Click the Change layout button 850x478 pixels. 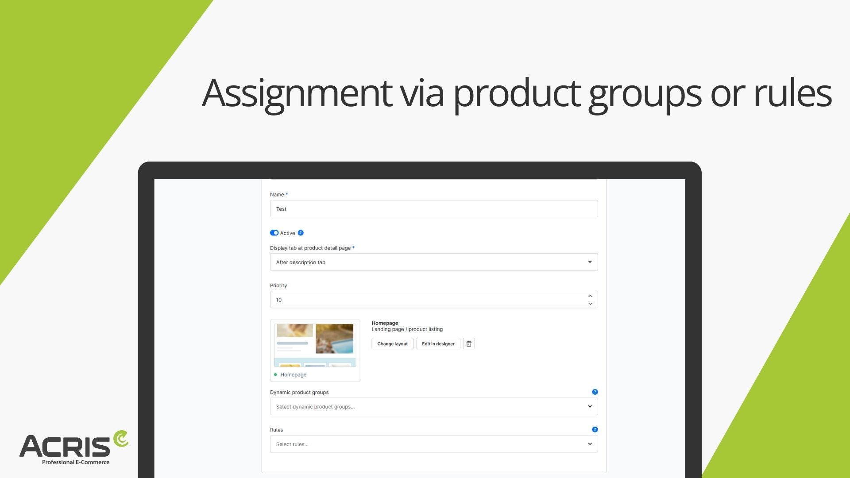392,344
